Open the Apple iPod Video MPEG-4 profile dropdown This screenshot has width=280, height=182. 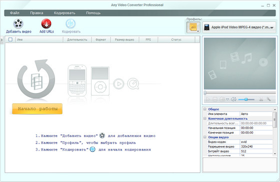pos(239,27)
